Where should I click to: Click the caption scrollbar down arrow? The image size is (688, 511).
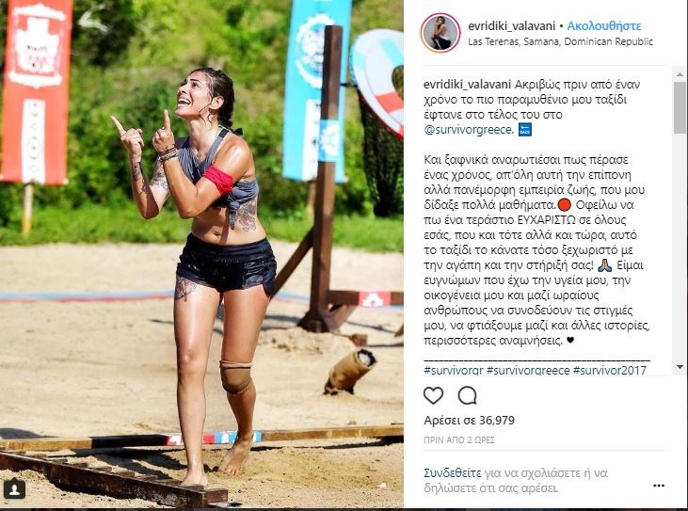coord(680,367)
